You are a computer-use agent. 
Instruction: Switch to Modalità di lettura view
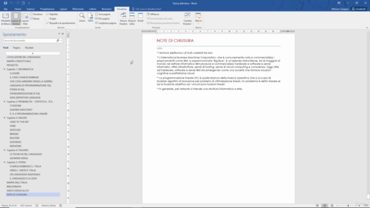coord(6,19)
